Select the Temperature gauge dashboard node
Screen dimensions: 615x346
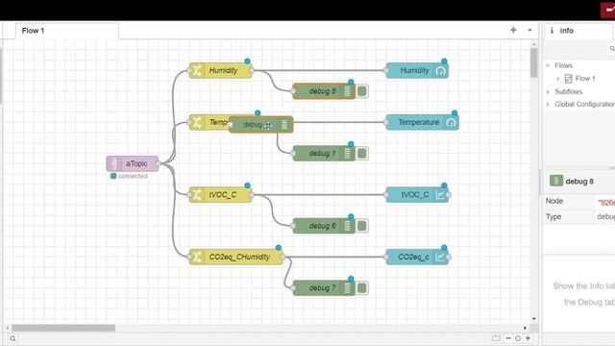pos(422,122)
